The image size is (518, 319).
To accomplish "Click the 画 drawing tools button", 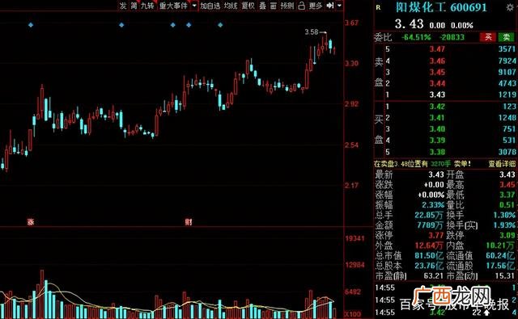I will coord(274,6).
